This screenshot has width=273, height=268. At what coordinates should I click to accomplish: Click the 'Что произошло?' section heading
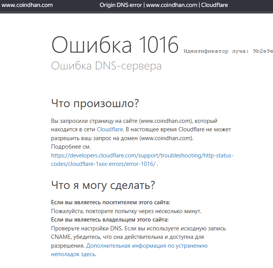pyautogui.click(x=95, y=103)
